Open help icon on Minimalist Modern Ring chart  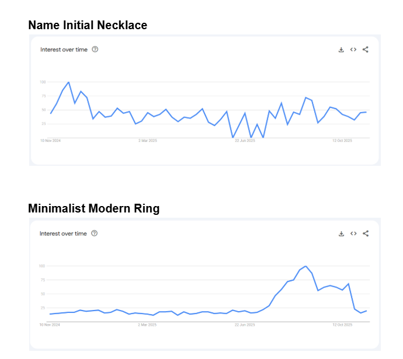click(95, 233)
